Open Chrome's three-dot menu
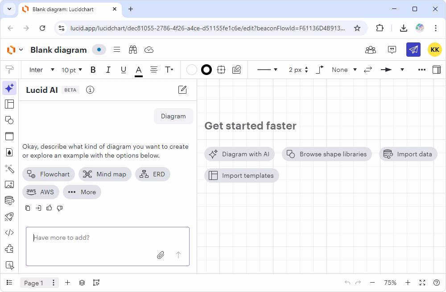Screen dimensions: 446x292 (435, 28)
